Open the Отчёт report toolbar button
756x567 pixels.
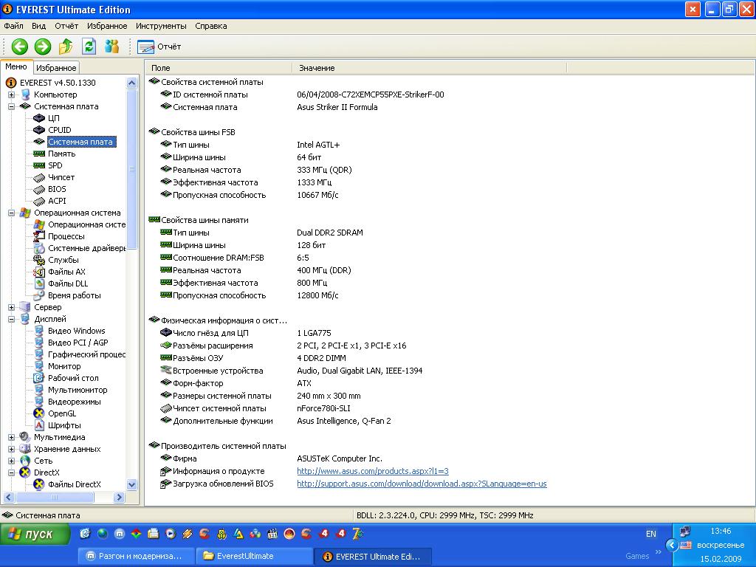[159, 47]
